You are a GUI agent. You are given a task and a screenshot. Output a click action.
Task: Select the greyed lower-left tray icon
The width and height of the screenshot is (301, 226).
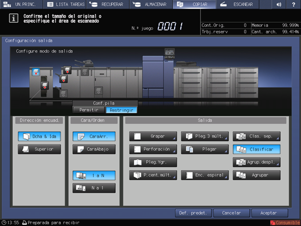[63, 93]
